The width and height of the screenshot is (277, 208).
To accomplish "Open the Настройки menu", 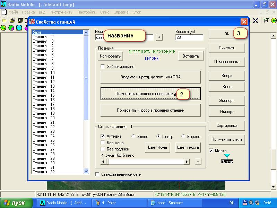I will (87, 12).
